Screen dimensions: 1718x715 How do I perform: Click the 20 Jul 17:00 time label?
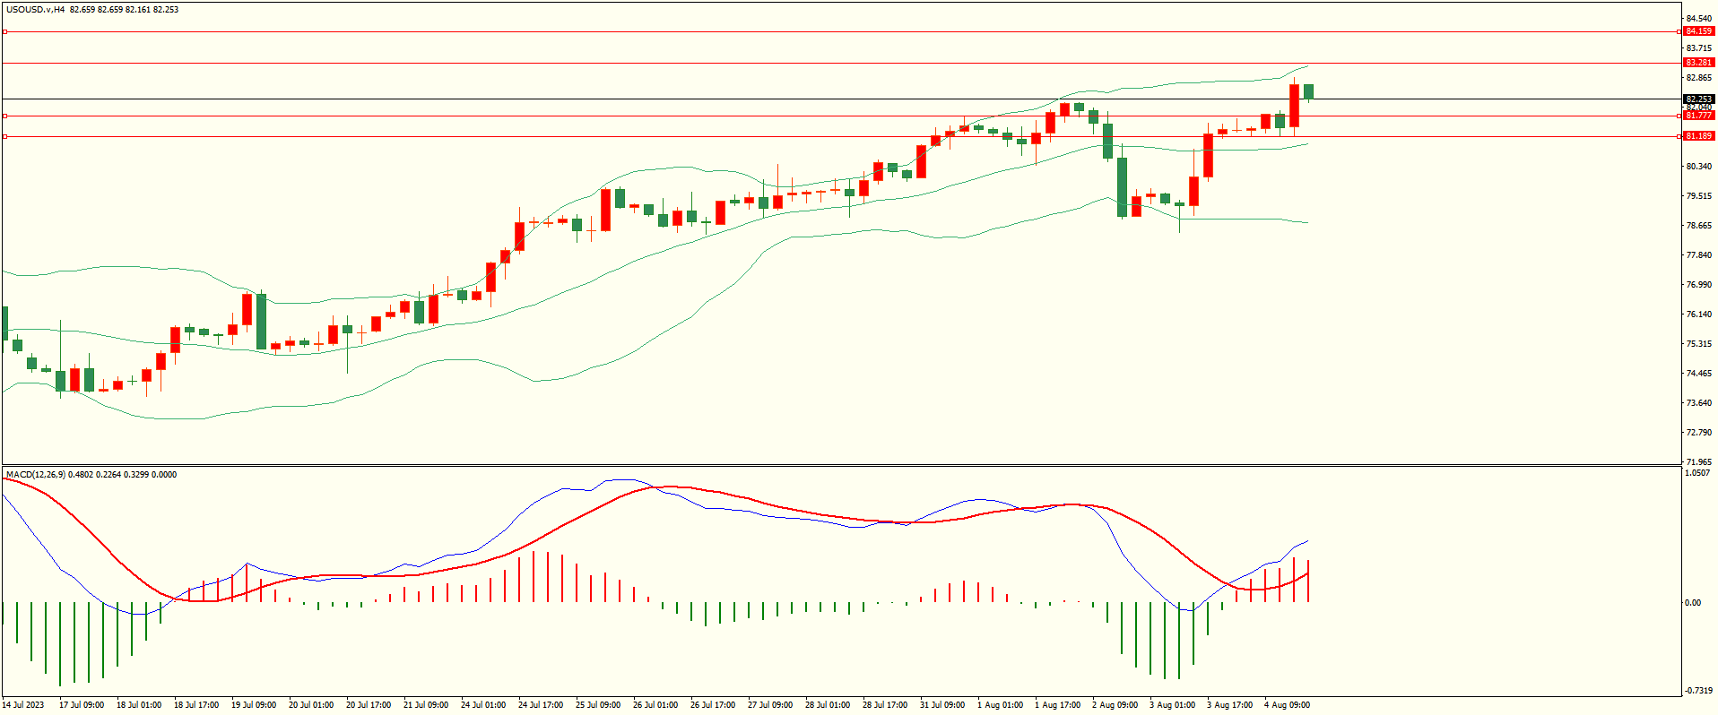pyautogui.click(x=369, y=705)
